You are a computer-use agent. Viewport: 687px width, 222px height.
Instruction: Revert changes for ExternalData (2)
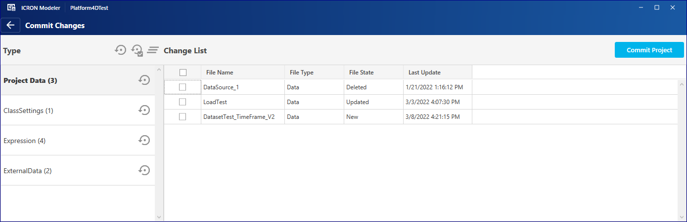144,171
